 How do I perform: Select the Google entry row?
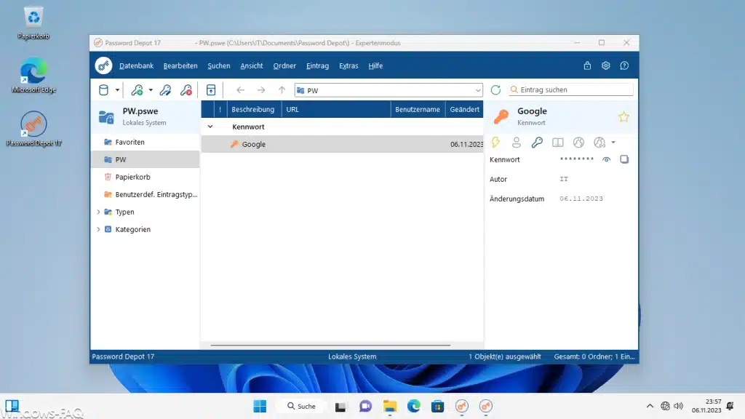(342, 144)
